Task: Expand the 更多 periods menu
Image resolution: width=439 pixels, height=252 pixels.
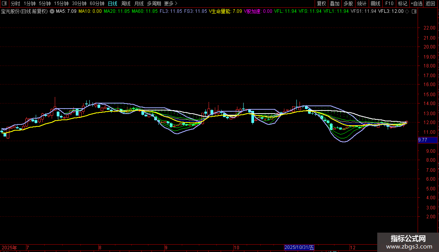Action: [x=171, y=3]
